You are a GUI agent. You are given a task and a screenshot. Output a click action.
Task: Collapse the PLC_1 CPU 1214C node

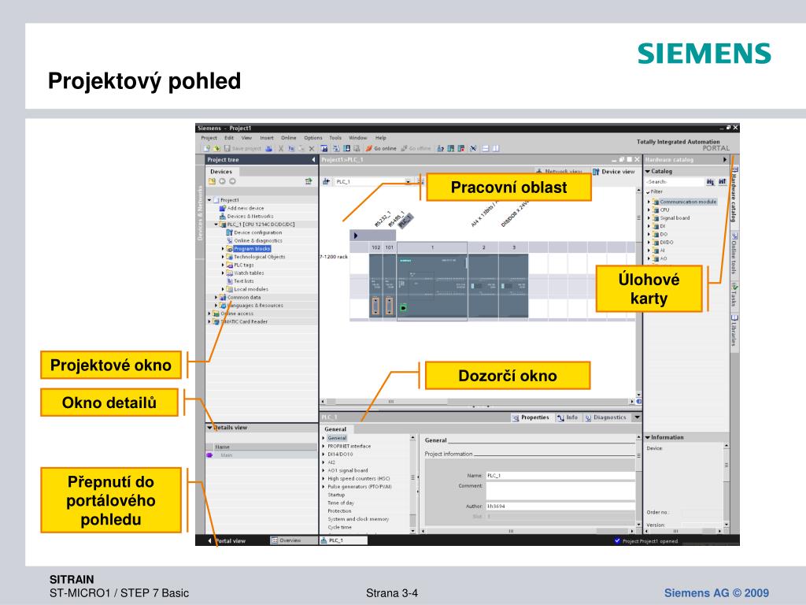coord(216,225)
